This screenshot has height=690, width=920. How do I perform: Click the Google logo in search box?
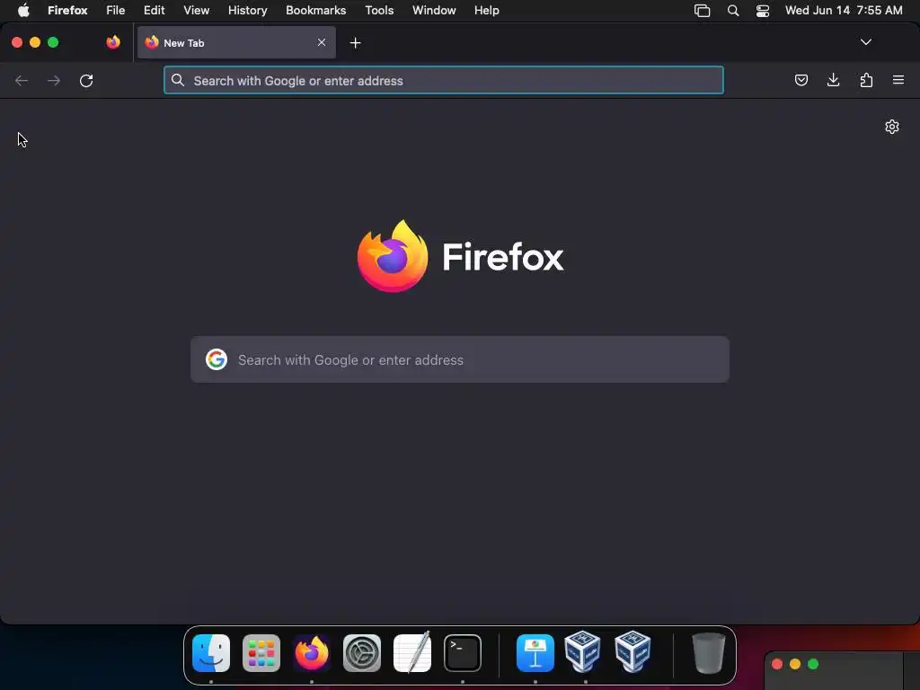(x=217, y=359)
